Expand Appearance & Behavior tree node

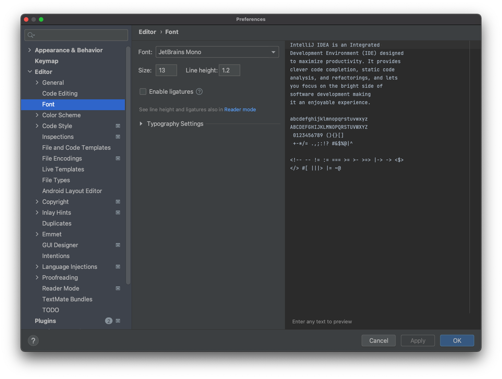click(30, 50)
